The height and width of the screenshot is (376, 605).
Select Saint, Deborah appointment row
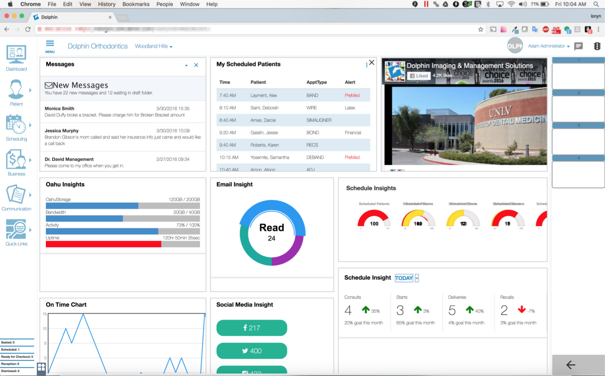click(293, 108)
